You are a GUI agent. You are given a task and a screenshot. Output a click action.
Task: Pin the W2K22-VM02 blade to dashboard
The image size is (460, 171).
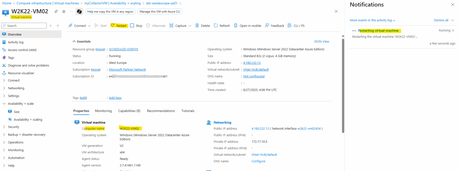click(56, 11)
